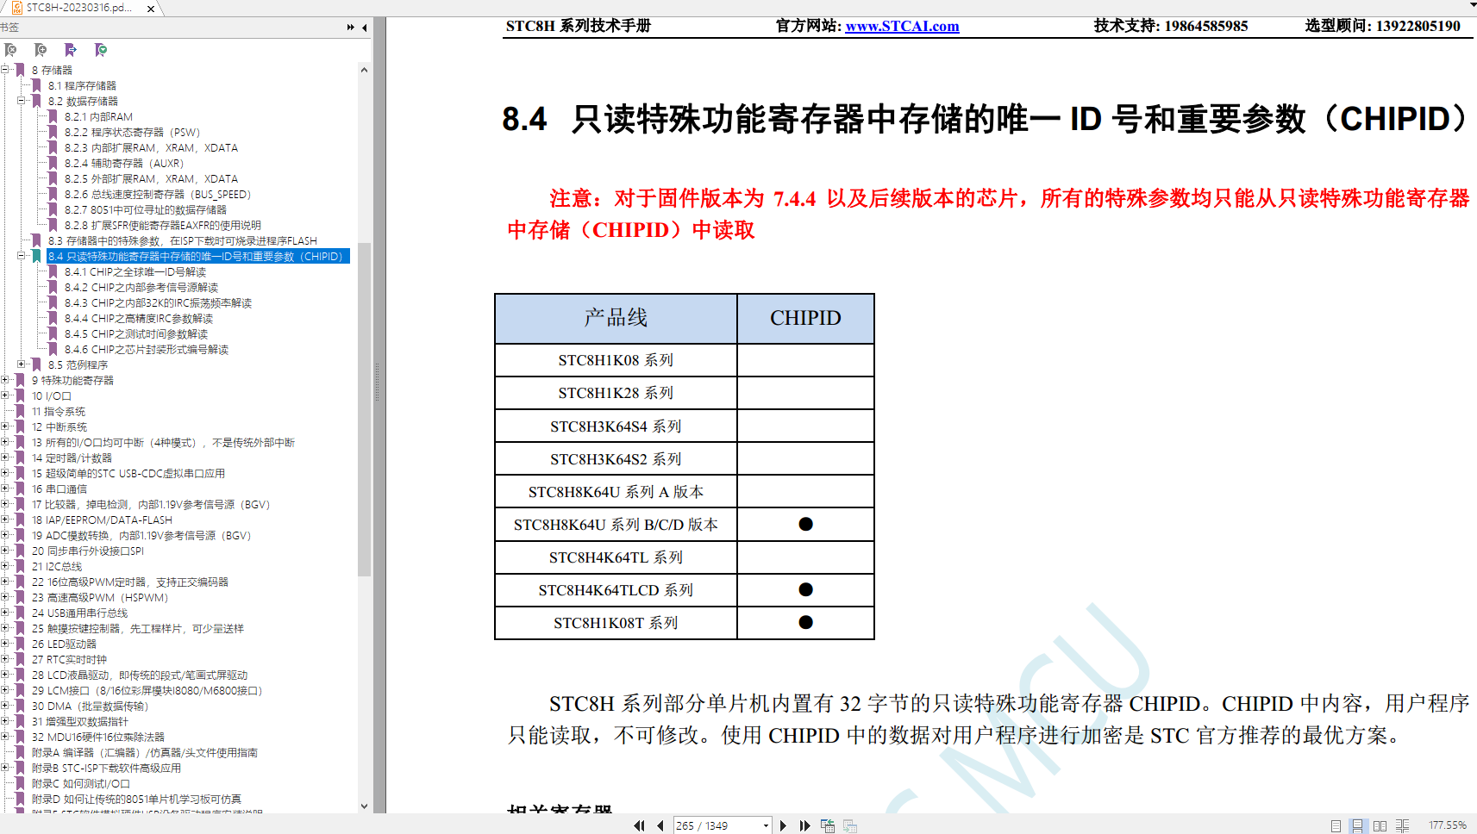
Task: Open bookmark '32 MDU16硬件16位乘除法器'
Action: point(98,737)
